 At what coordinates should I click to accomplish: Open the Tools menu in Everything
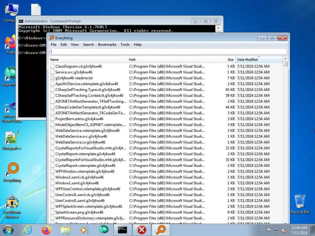pos(125,45)
